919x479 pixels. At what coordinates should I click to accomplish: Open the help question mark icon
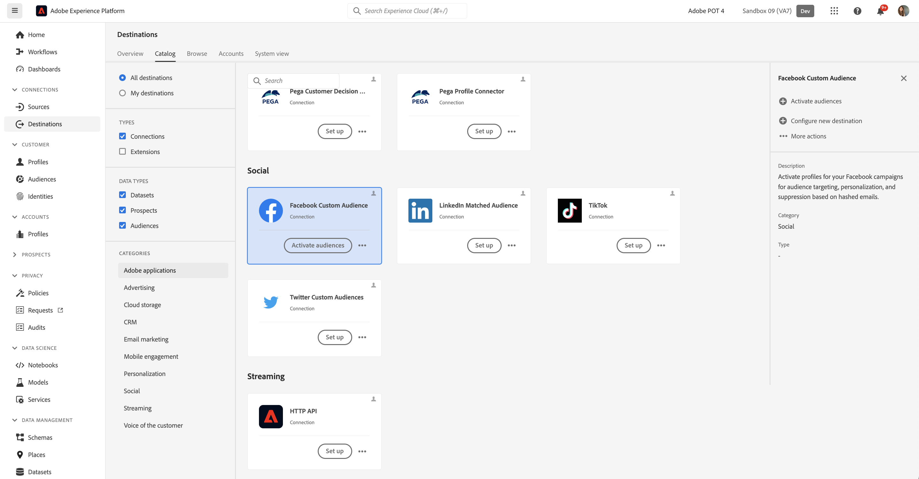[x=857, y=11]
